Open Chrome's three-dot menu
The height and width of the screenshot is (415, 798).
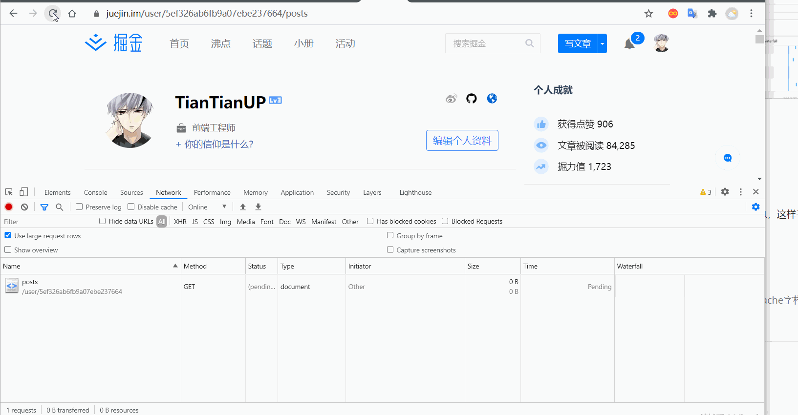pos(751,14)
